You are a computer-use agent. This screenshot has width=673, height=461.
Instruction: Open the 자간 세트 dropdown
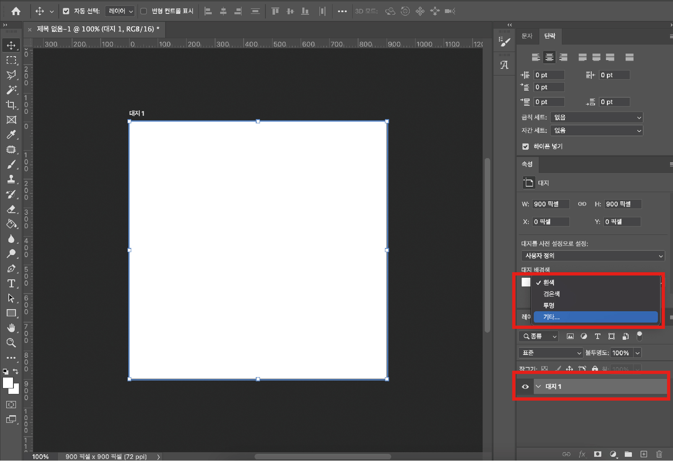597,130
